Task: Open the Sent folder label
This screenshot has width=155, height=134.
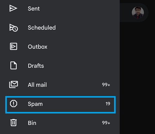Action: pos(34,8)
